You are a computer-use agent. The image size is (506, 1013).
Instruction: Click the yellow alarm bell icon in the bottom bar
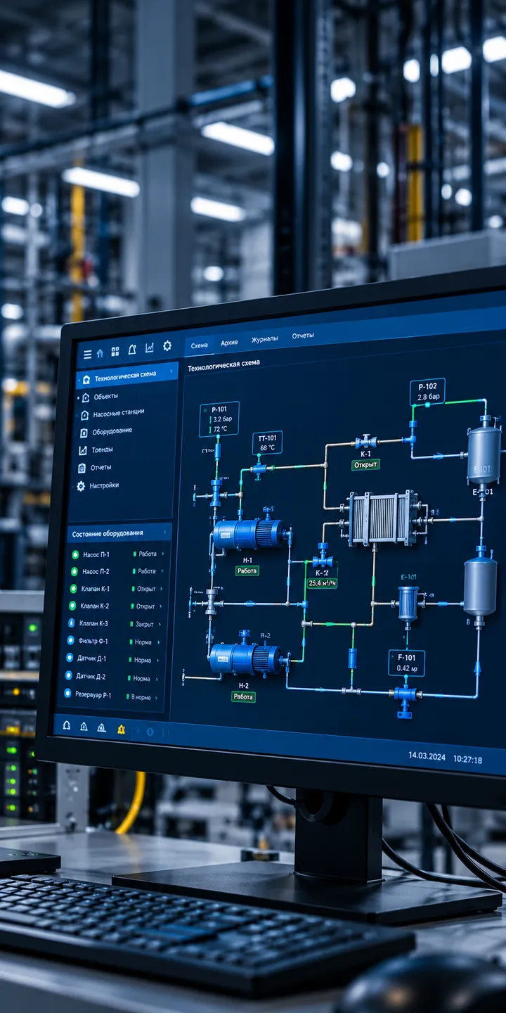pos(121,729)
